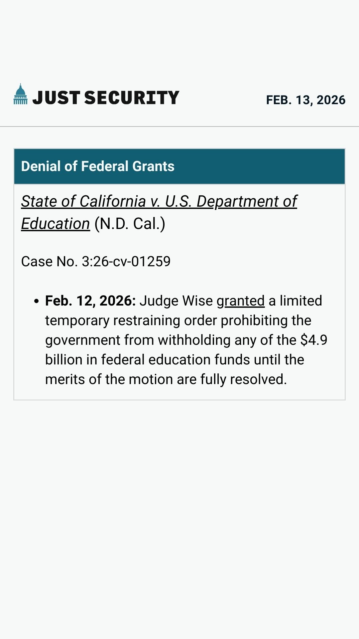359x639 pixels.
Task: Click Case No. 3:26-cv-01259 text
Action: (x=96, y=262)
